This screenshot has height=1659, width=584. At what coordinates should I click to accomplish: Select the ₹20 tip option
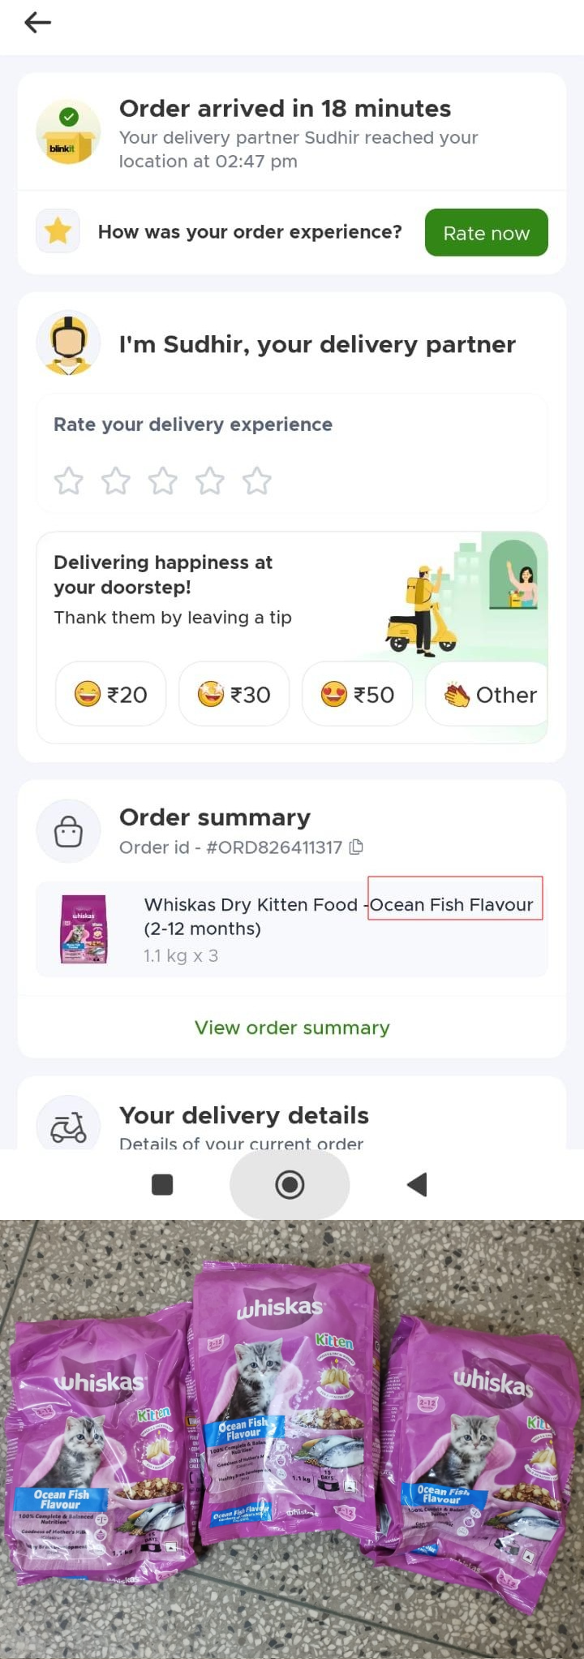coord(110,694)
